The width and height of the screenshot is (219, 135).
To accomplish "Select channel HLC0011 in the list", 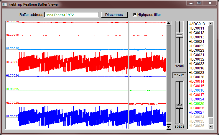I will coord(196,28).
